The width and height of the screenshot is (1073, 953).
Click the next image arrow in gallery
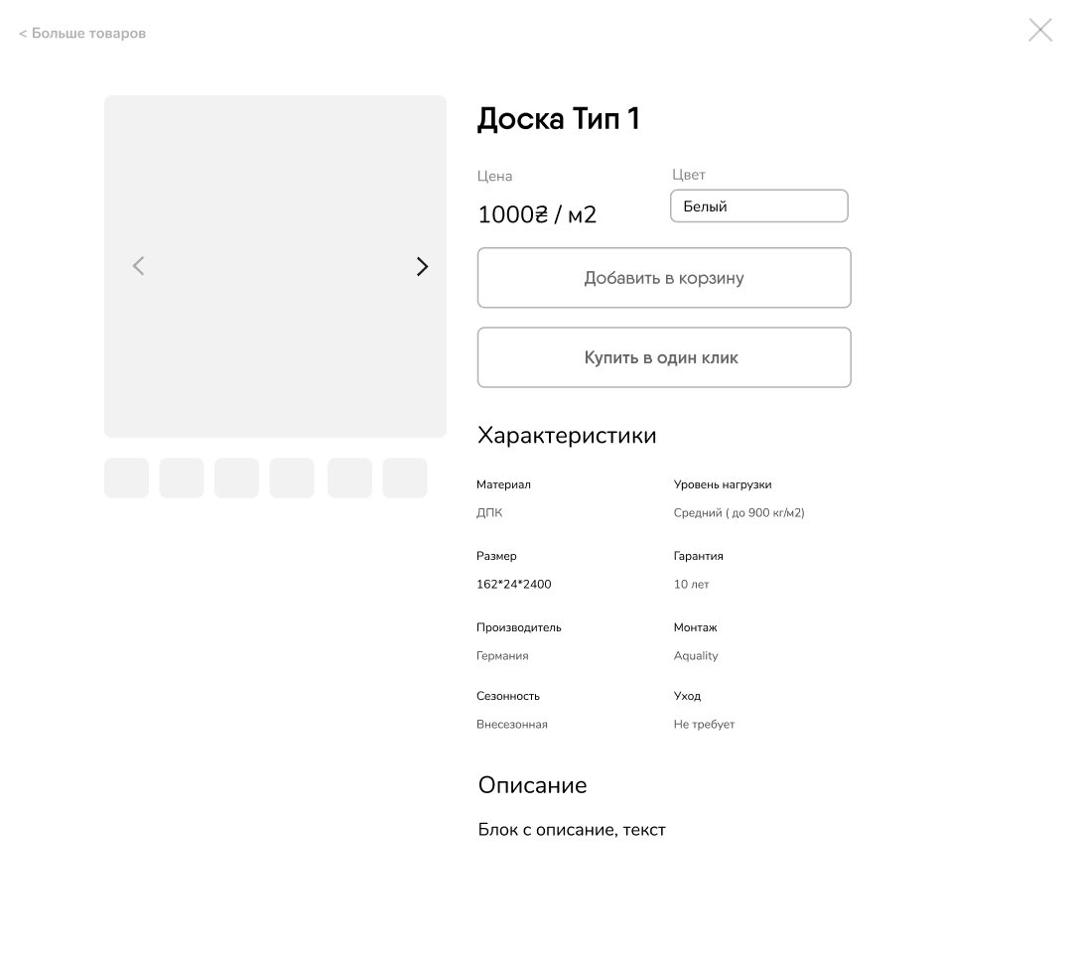point(422,267)
